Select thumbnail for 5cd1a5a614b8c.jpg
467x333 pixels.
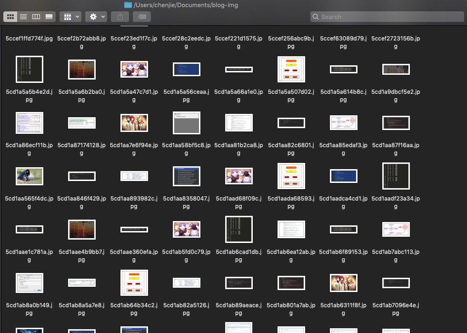pyautogui.click(x=344, y=69)
